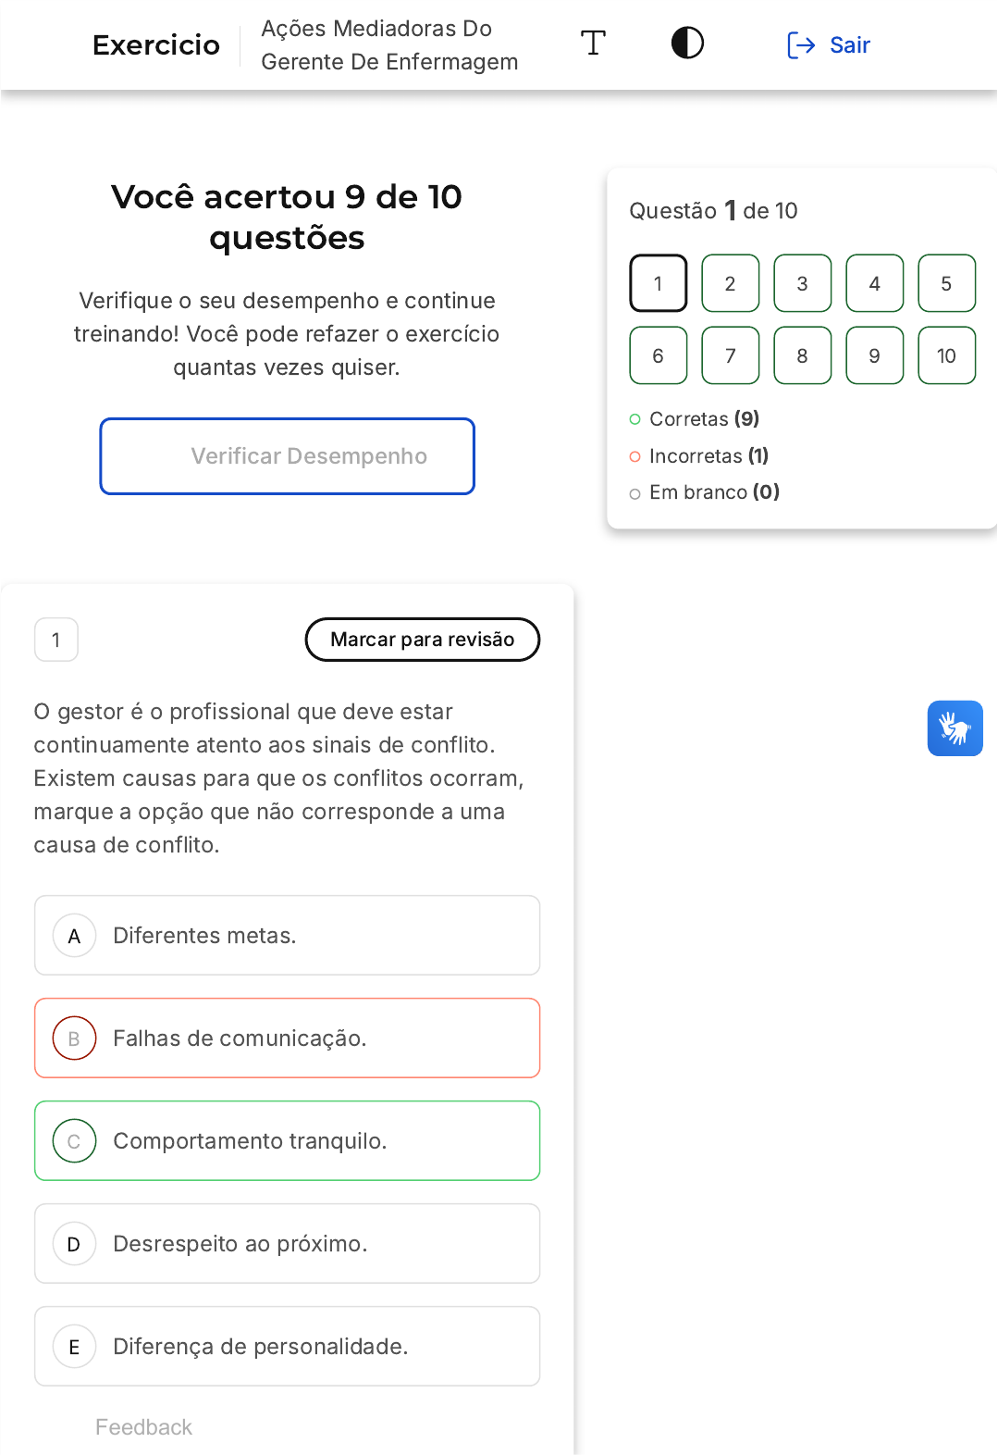Select option A Diferentes metas

tap(287, 936)
